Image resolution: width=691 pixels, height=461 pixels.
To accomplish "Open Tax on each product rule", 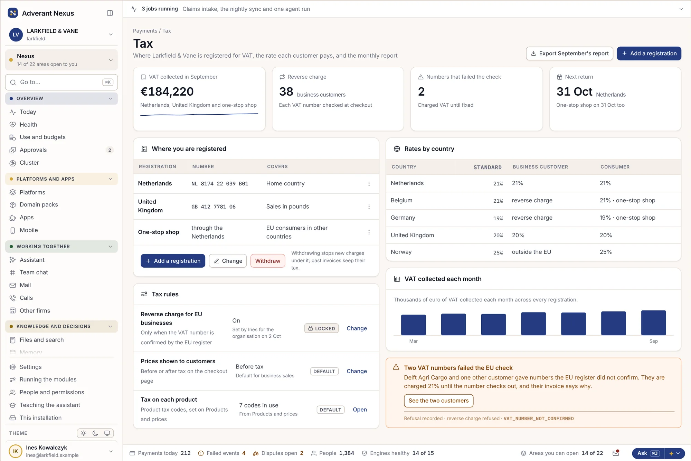I will pos(360,410).
